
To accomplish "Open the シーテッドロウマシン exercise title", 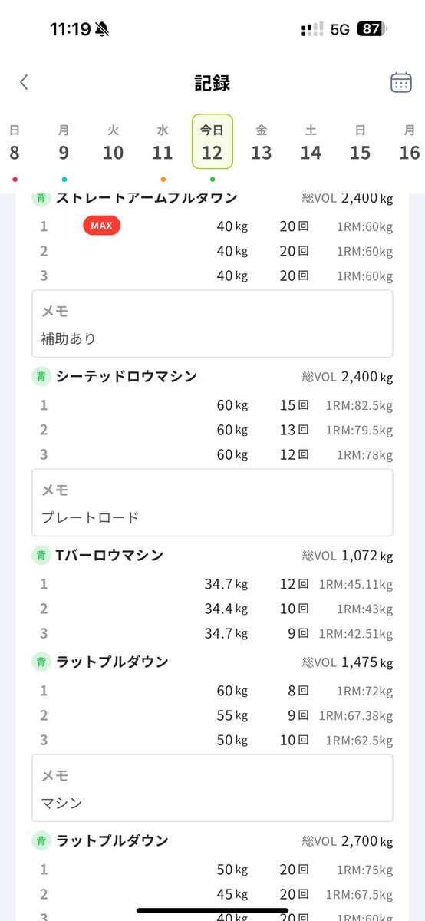I will click(127, 376).
